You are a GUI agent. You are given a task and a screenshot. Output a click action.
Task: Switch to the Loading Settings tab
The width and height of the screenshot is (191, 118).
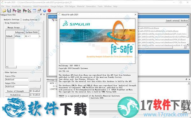pyautogui.click(x=30, y=20)
